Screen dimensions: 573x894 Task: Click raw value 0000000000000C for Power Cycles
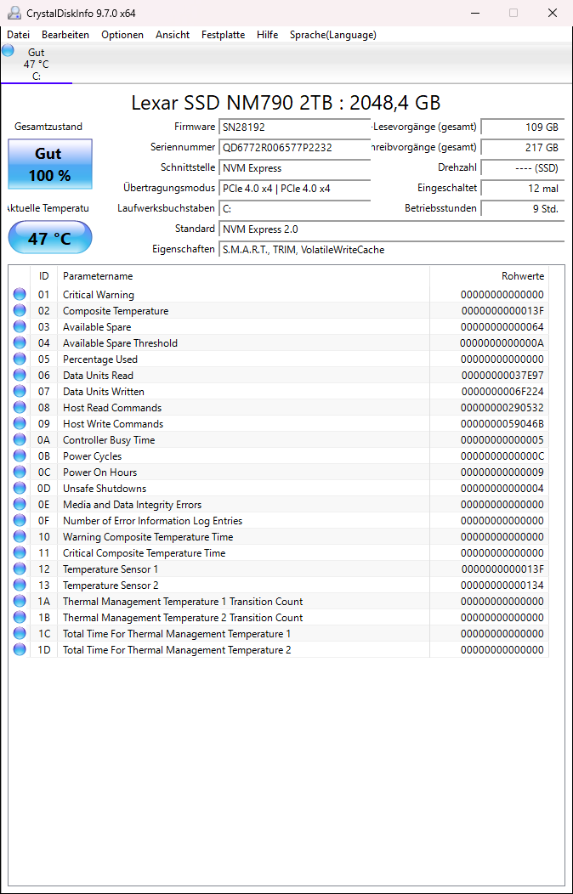[x=502, y=456]
